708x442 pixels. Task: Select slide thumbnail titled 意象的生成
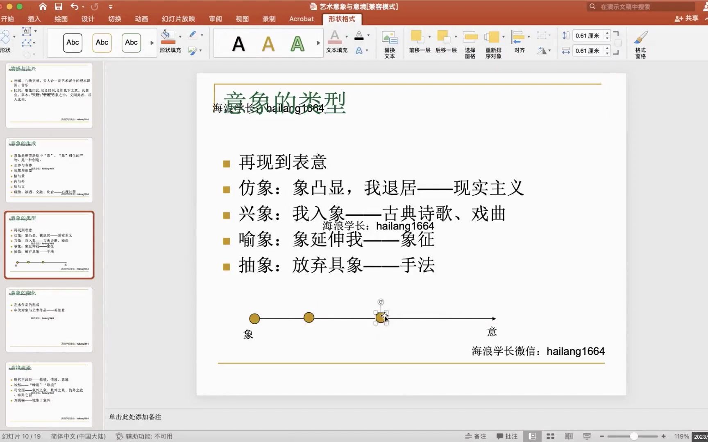tap(49, 170)
